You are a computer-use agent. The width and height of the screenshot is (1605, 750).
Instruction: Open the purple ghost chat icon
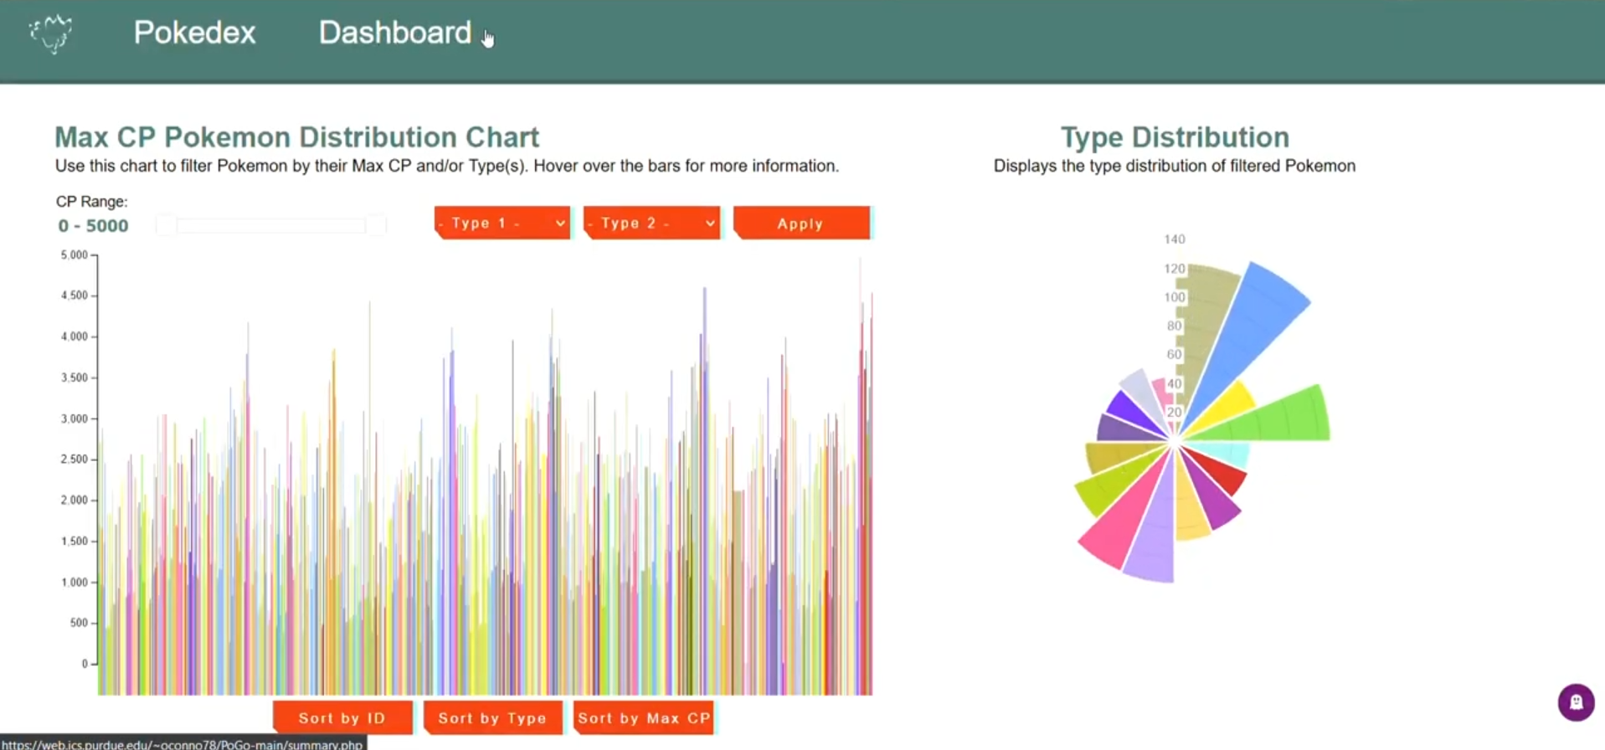point(1576,702)
